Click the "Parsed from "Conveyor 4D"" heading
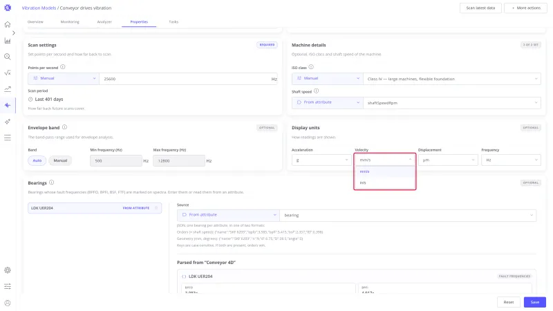The height and width of the screenshot is (311, 553). pyautogui.click(x=206, y=263)
